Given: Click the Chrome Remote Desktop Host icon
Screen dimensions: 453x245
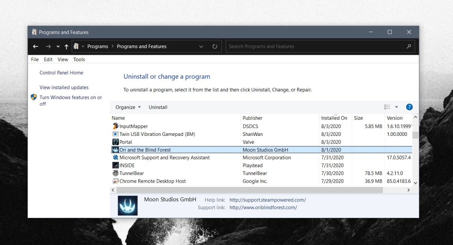Looking at the screenshot, I should click(114, 181).
